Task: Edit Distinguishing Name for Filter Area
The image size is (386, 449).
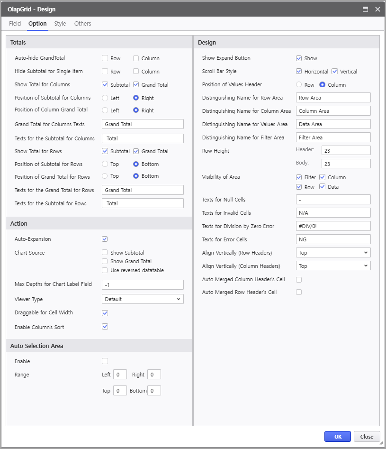Action: (x=333, y=137)
